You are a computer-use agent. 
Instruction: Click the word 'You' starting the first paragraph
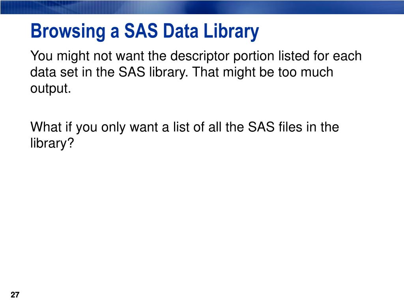point(41,56)
